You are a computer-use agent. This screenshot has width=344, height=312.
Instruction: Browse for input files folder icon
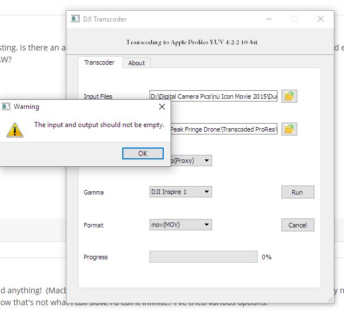[x=289, y=96]
